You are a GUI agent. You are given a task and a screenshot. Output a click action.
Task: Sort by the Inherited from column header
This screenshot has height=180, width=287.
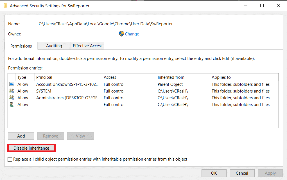tap(171, 77)
